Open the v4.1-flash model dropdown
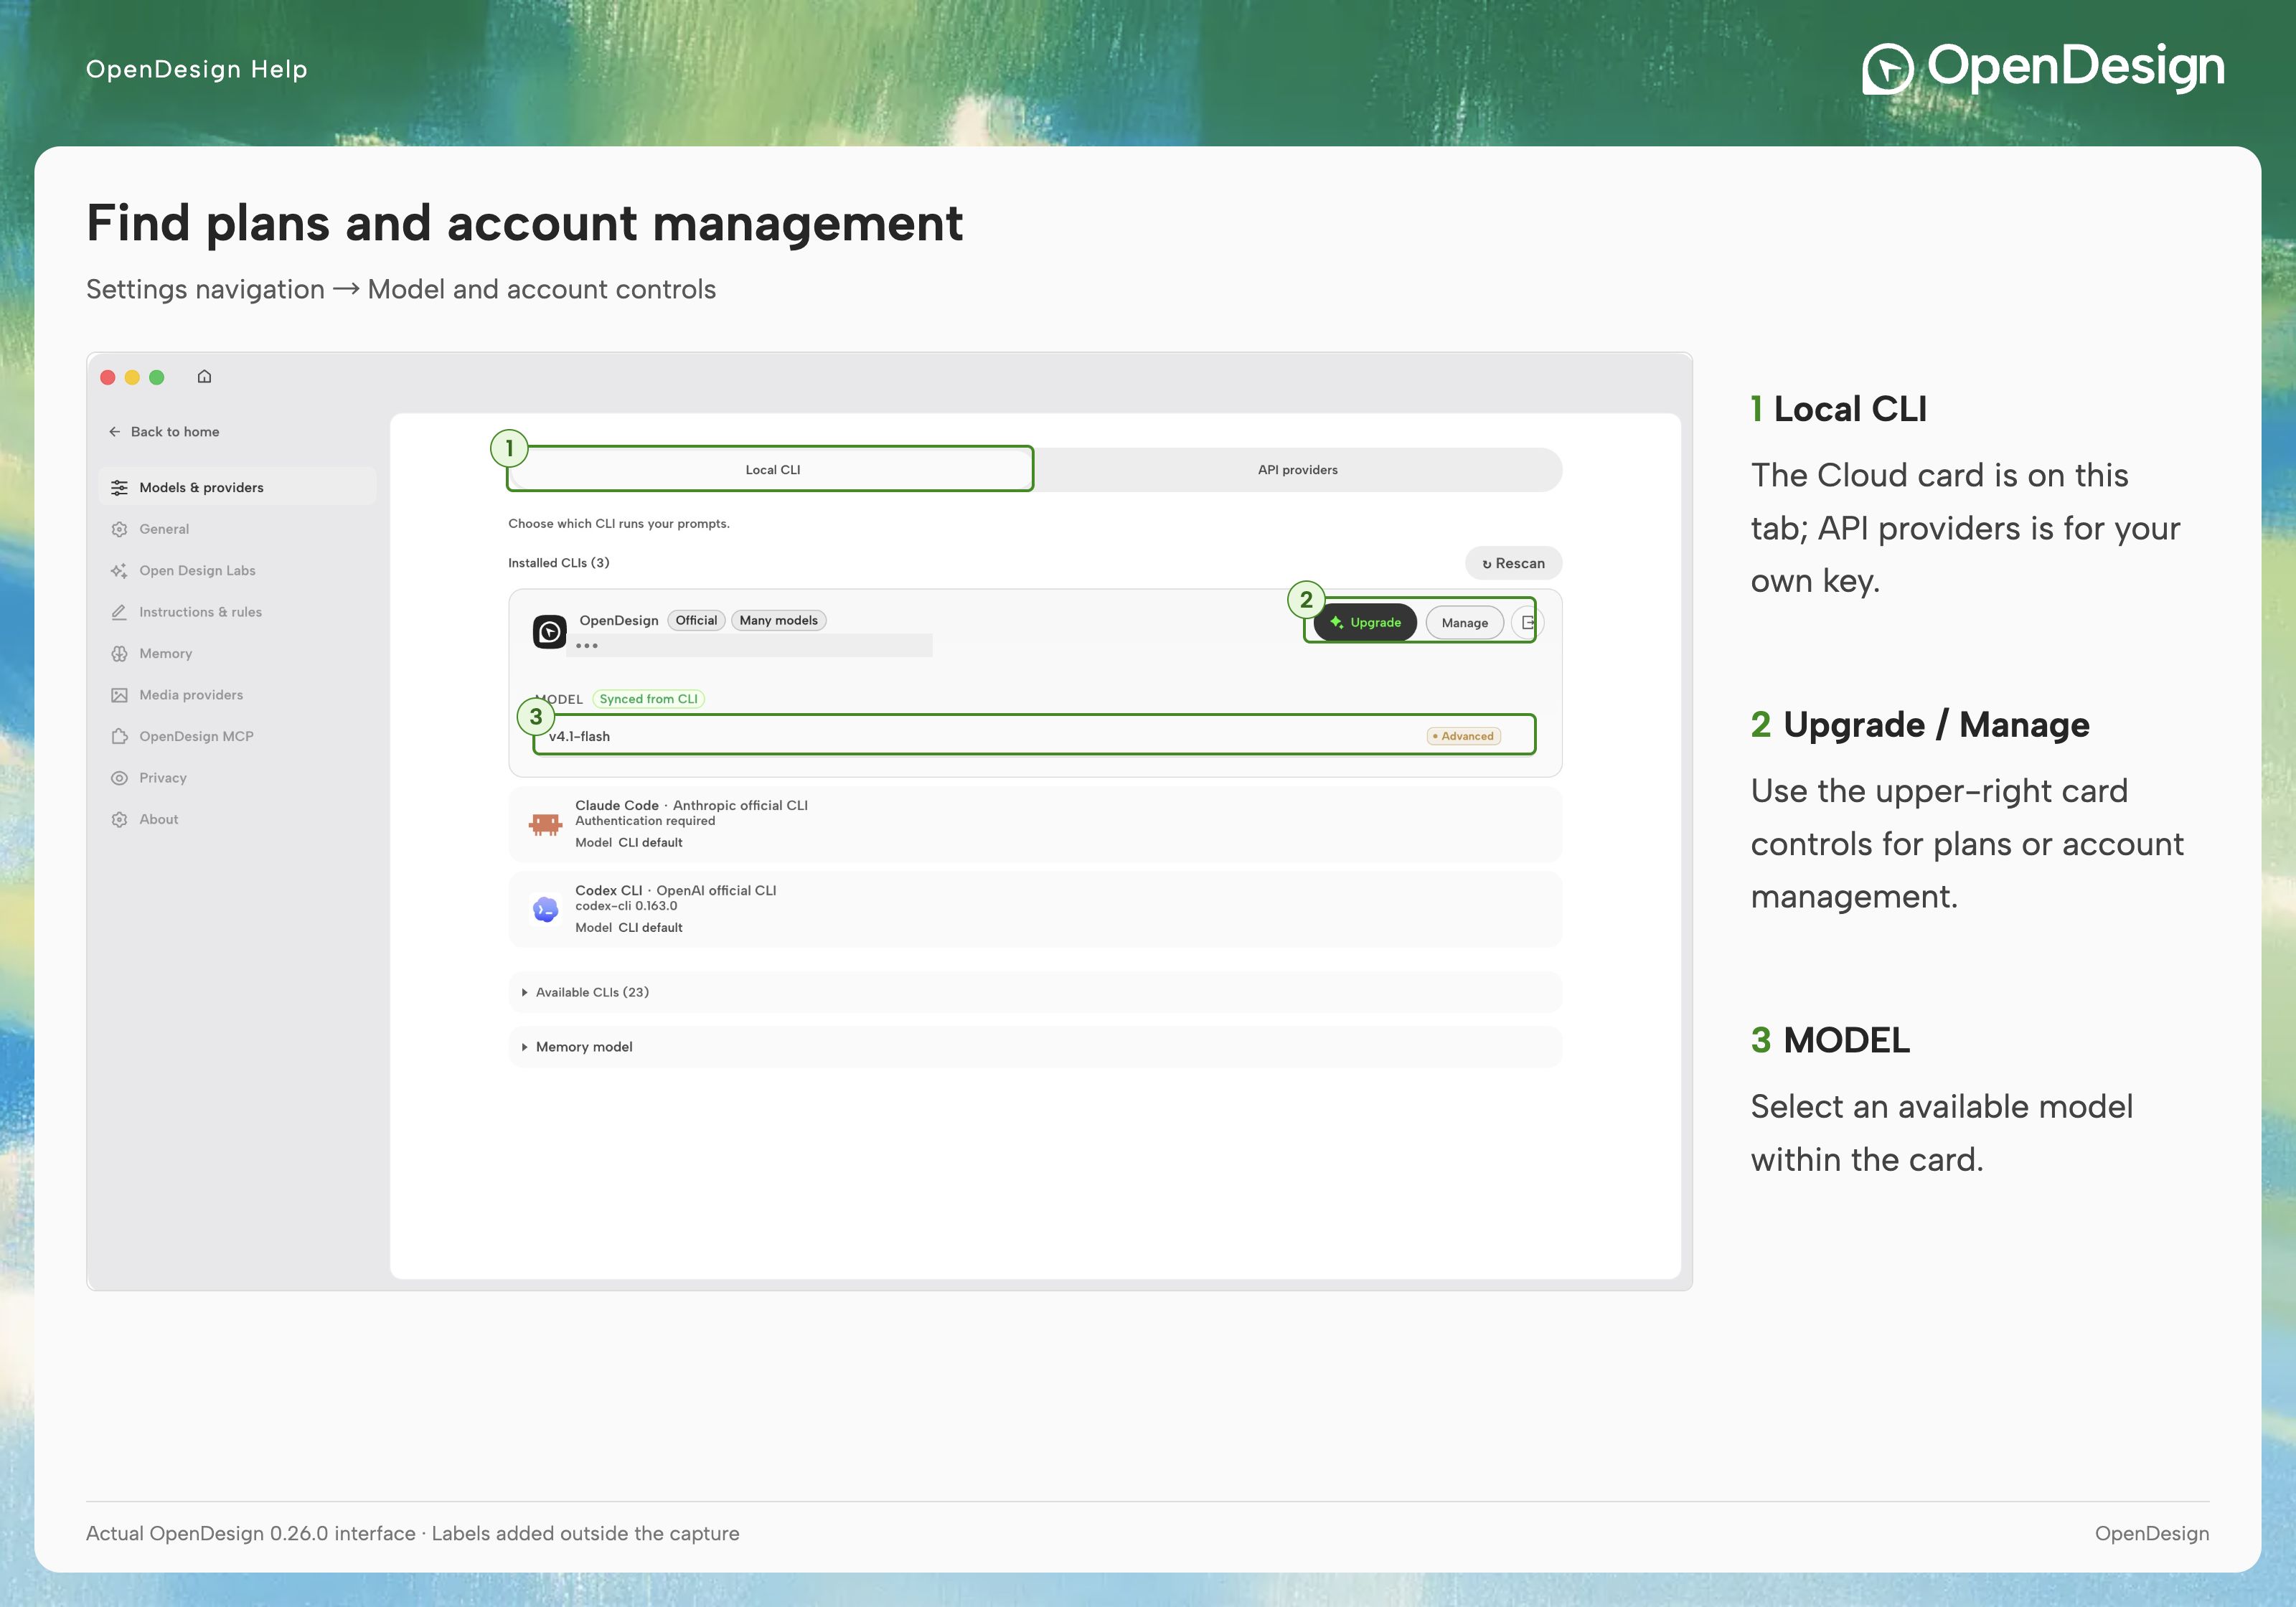This screenshot has height=1607, width=2296. pyautogui.click(x=1034, y=735)
